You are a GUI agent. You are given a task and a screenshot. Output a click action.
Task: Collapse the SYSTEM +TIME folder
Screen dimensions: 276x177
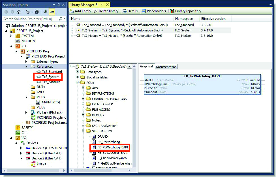point(83,131)
